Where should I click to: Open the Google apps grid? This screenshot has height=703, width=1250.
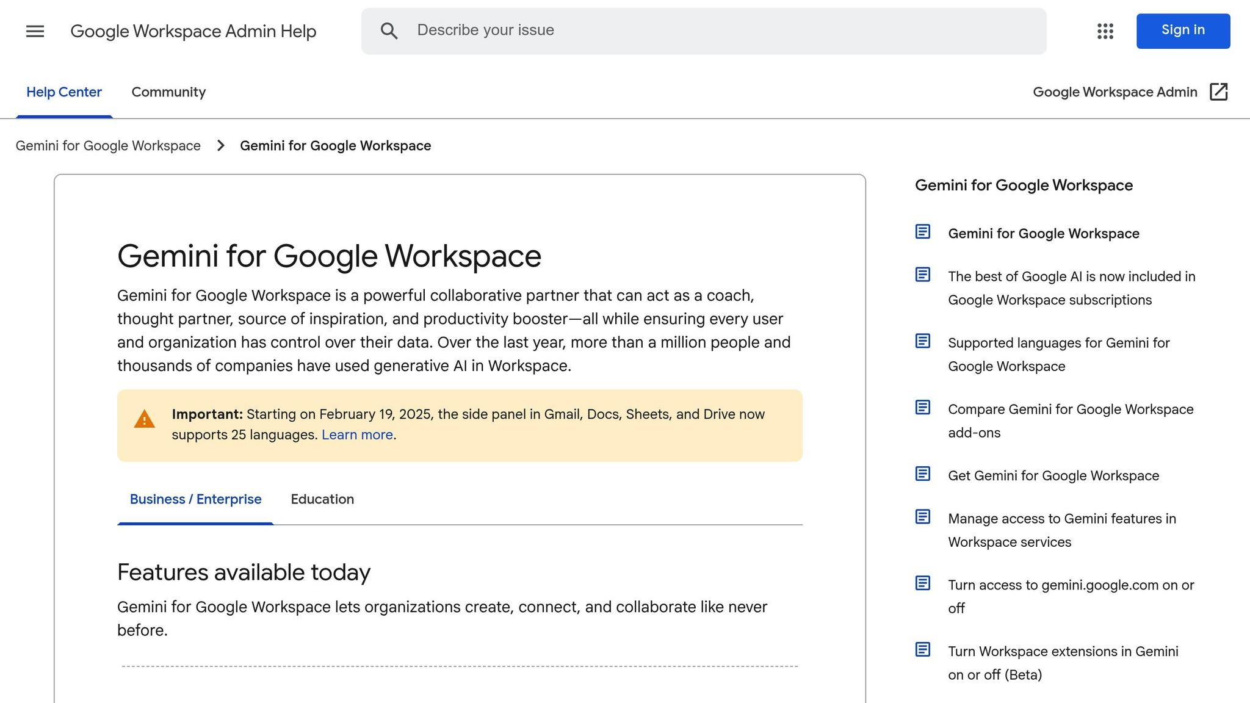click(x=1104, y=31)
